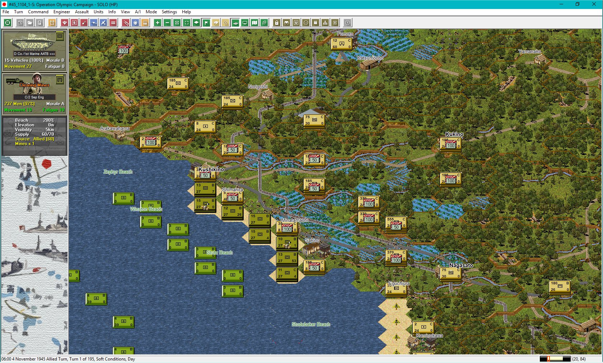603x363 pixels.
Task: Click the disk save toolbar icon
Action: click(40, 23)
